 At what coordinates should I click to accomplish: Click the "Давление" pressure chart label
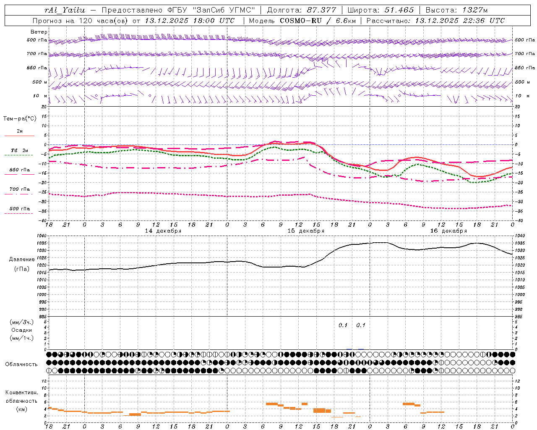22,260
